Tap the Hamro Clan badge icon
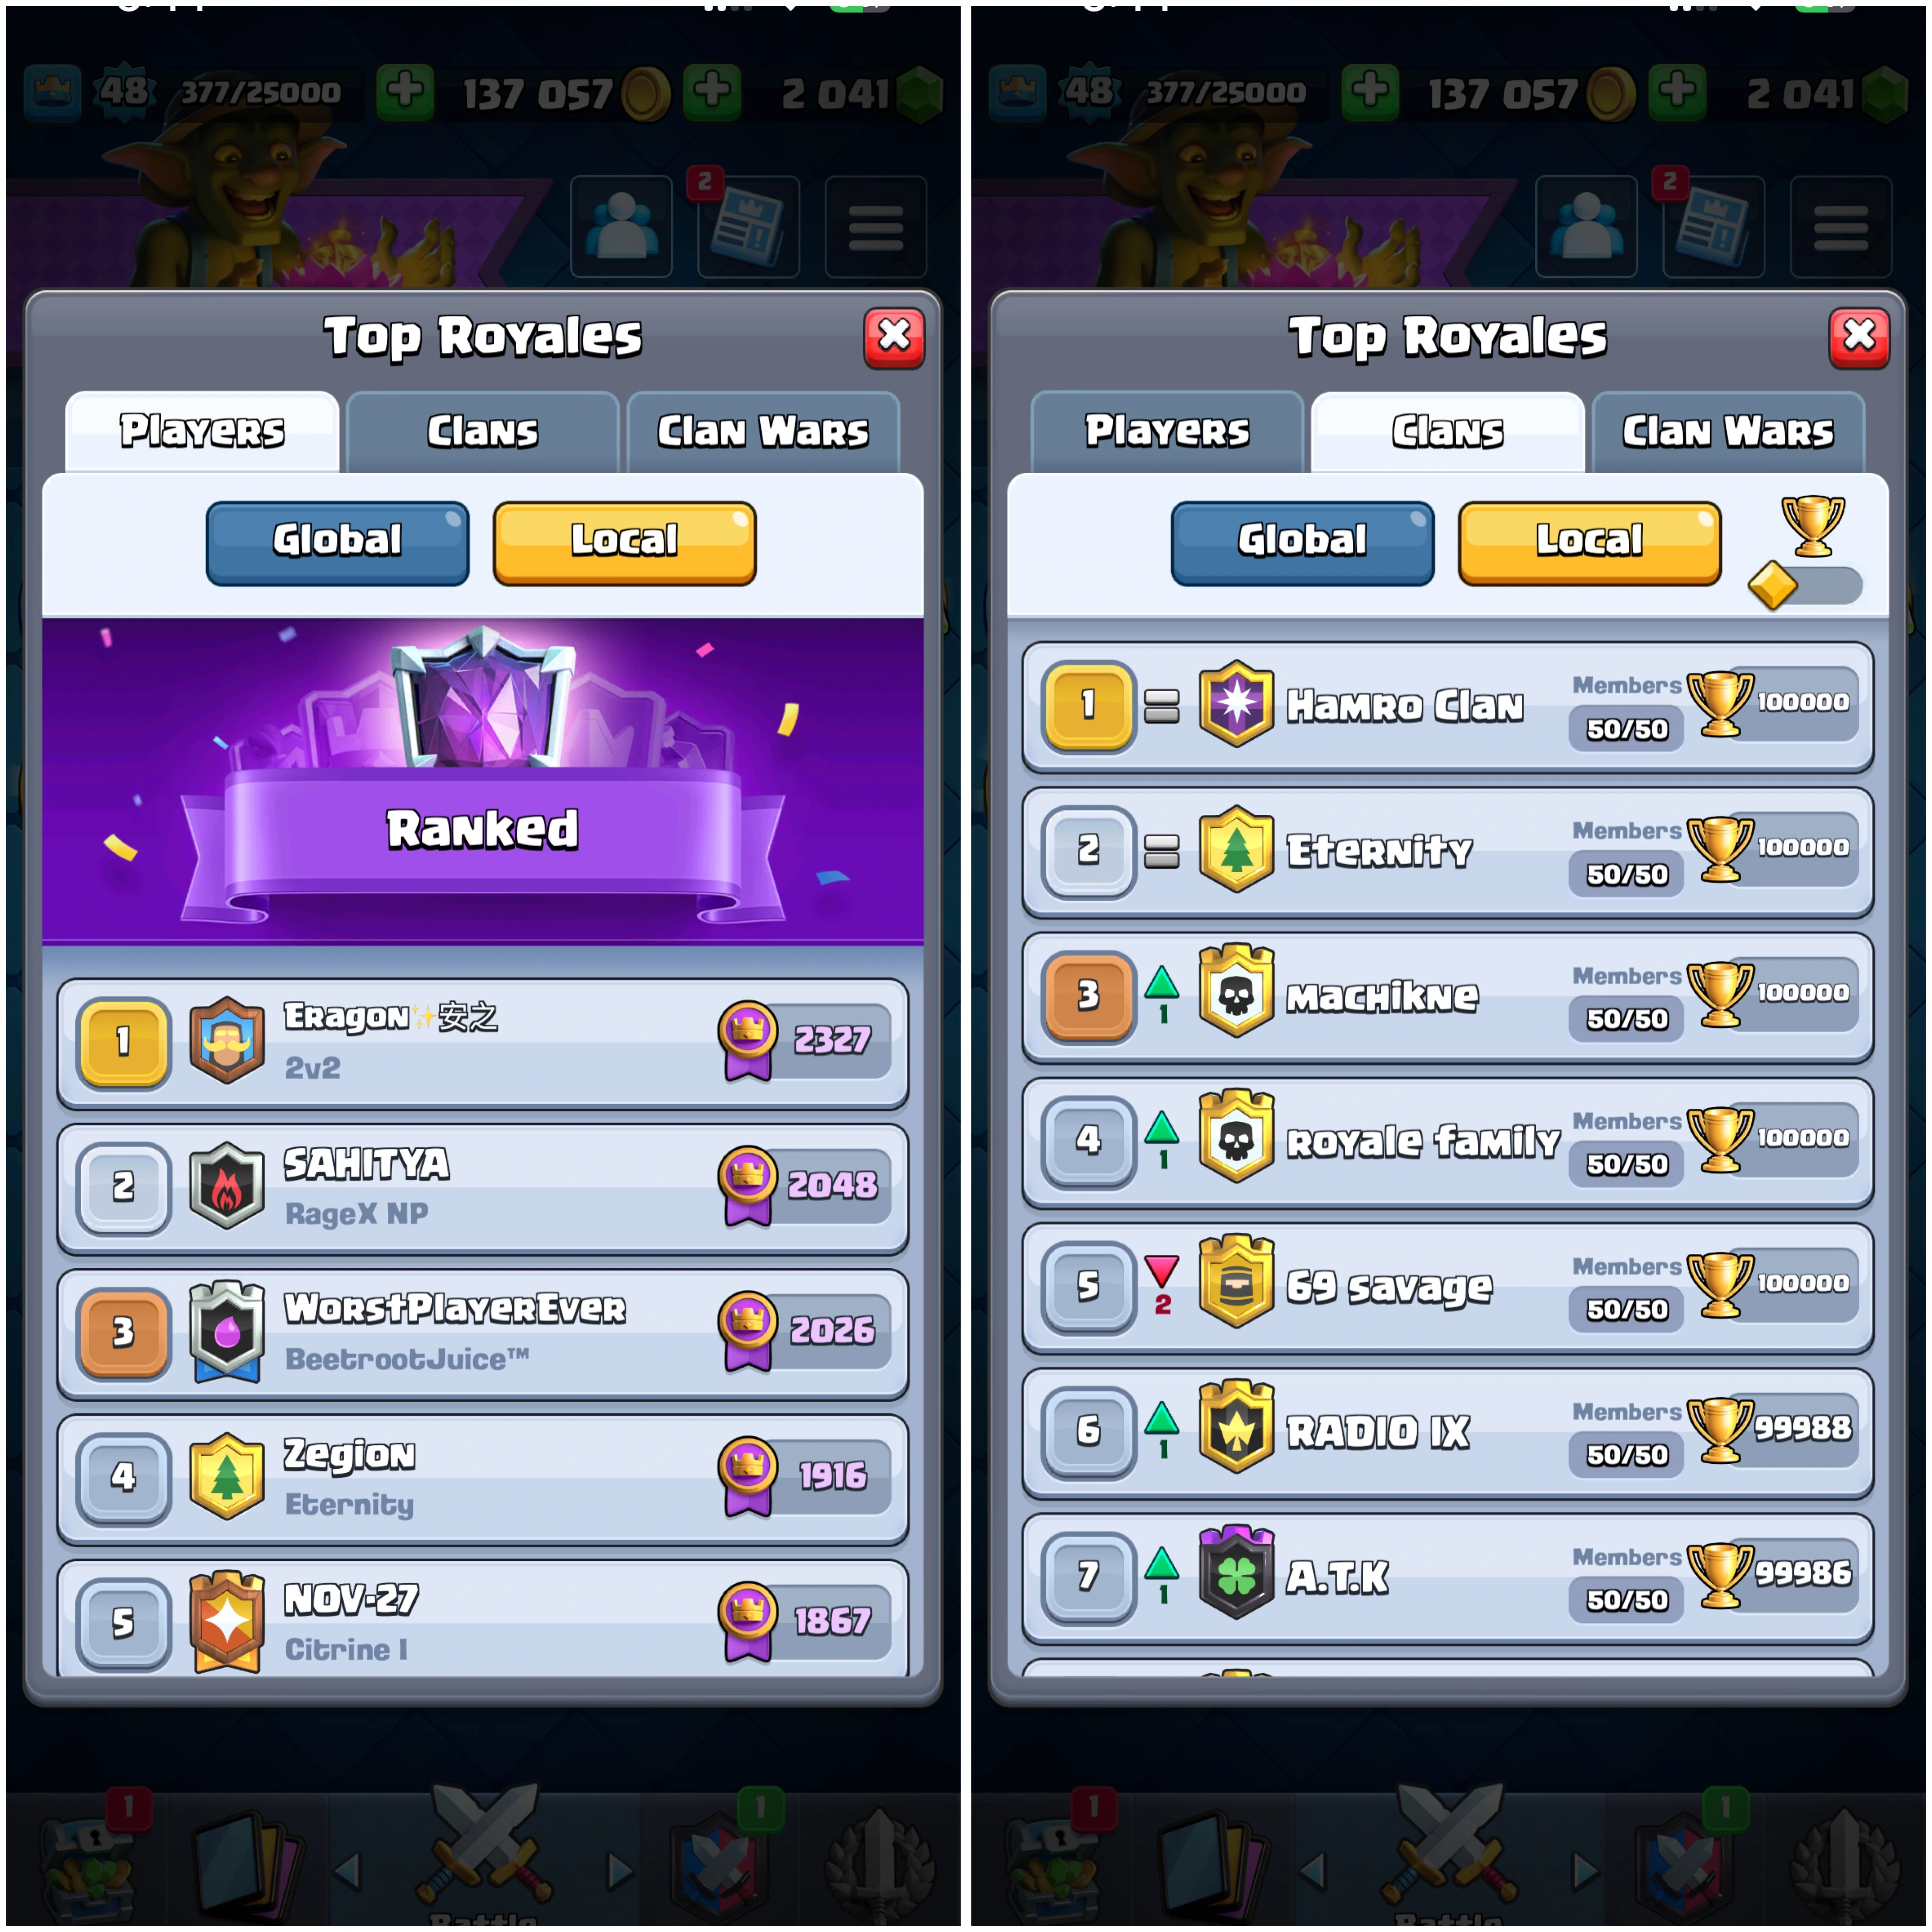 point(1236,703)
